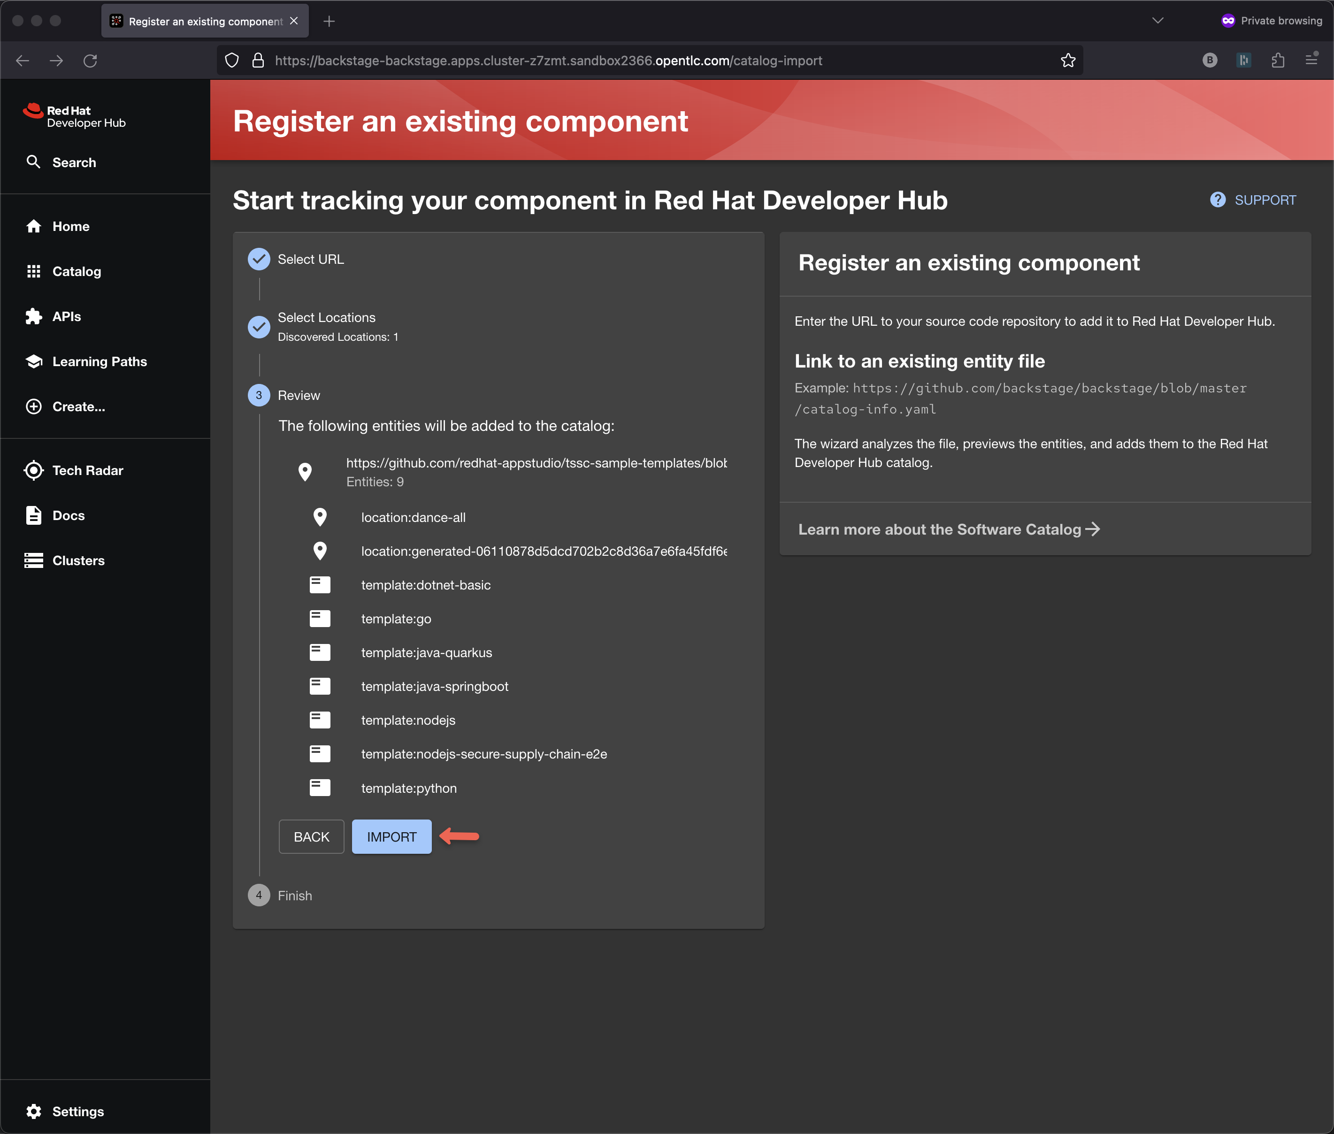
Task: Open APIs puzzle-piece sidebar item
Action: tap(33, 316)
